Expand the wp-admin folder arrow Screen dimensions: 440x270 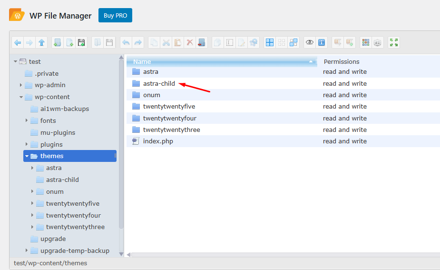[21, 85]
